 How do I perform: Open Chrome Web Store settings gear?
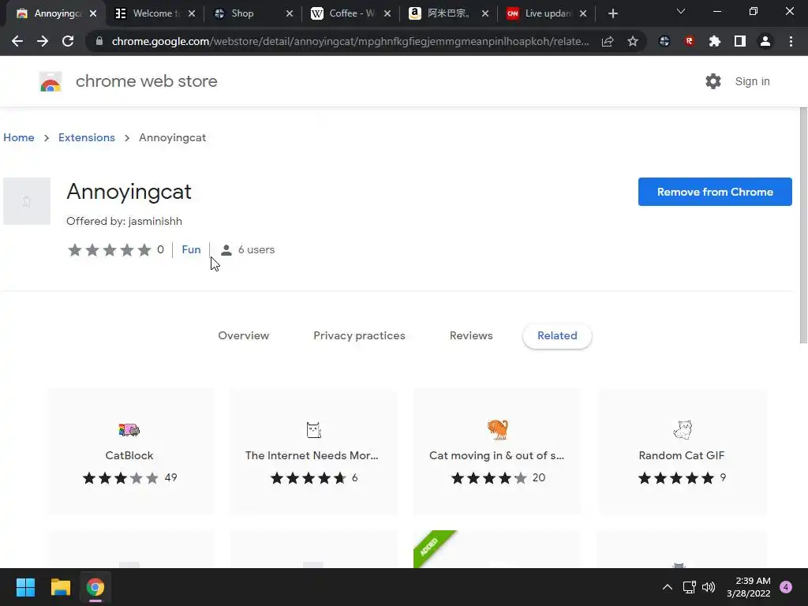pos(713,81)
